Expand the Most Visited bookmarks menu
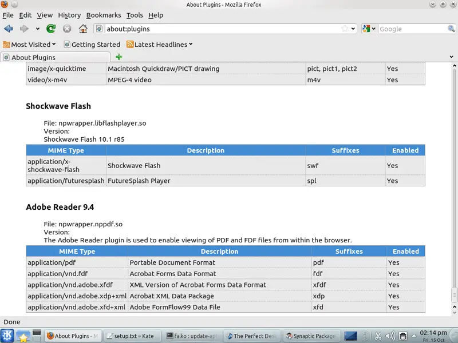Viewport: 458px width, 343px height. pyautogui.click(x=54, y=45)
